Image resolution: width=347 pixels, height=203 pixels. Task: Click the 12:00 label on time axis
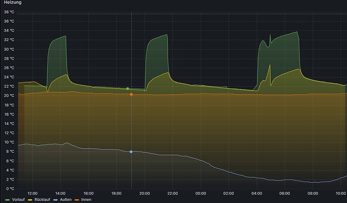tap(32, 193)
